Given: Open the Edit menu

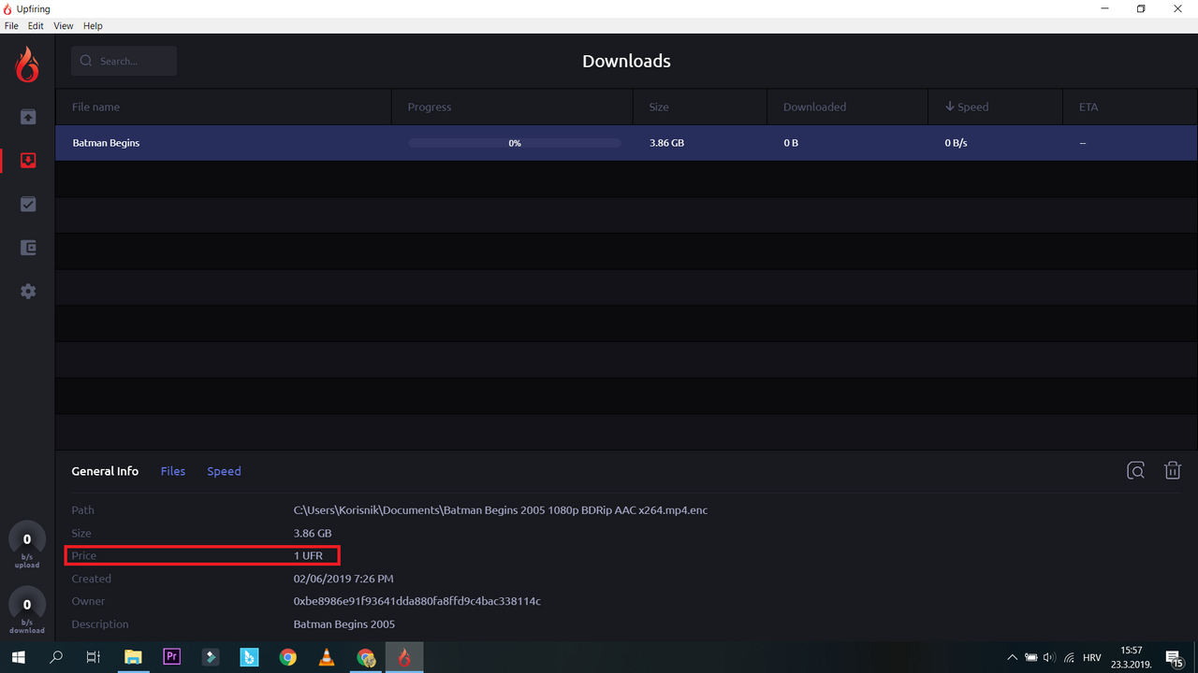Looking at the screenshot, I should [x=36, y=26].
